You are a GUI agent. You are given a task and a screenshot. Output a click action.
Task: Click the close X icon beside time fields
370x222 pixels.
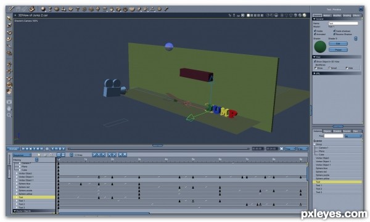pyautogui.click(x=282, y=149)
